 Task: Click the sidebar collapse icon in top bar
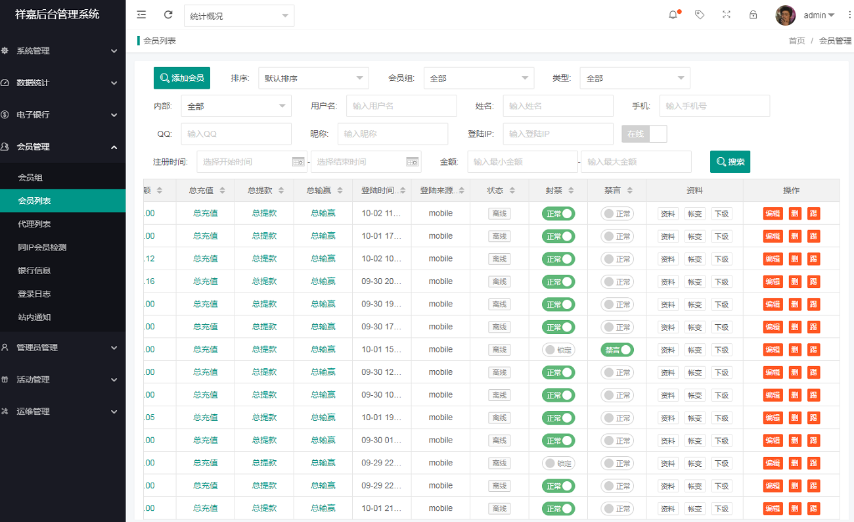(141, 15)
